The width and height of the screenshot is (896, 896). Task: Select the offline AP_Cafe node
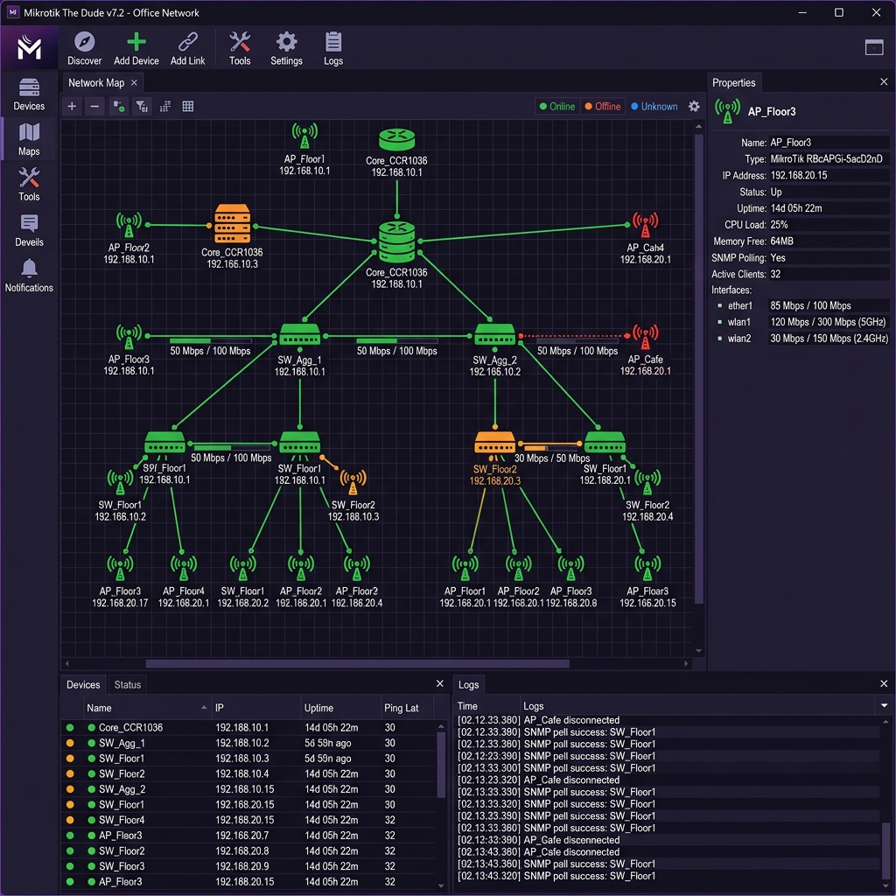click(645, 337)
